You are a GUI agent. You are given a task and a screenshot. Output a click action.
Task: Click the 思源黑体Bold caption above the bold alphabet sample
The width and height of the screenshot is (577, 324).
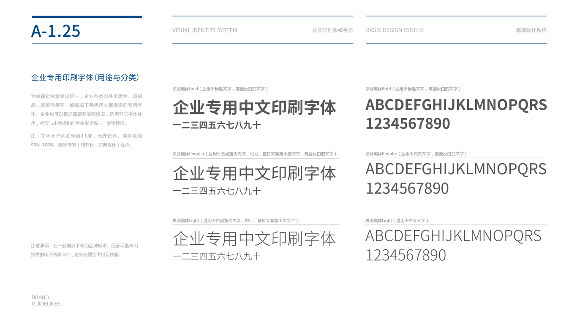413,89
